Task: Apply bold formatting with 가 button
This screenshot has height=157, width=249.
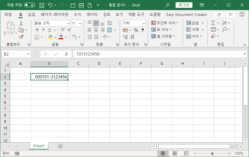Action: 37,30
